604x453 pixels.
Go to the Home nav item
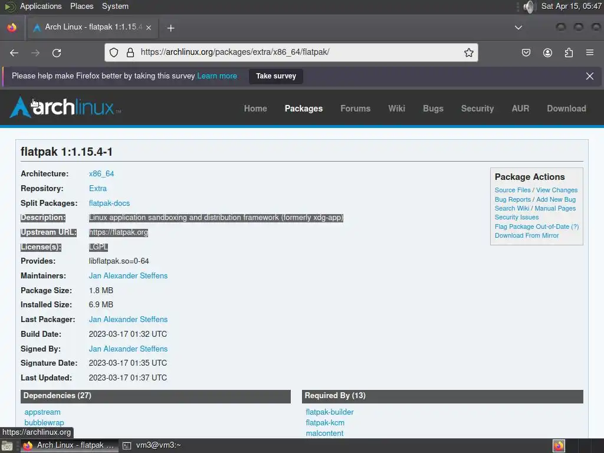[x=255, y=109]
